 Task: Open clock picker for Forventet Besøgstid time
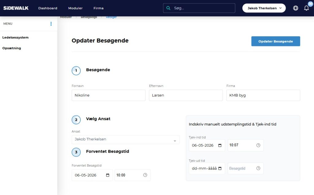[x=145, y=175]
